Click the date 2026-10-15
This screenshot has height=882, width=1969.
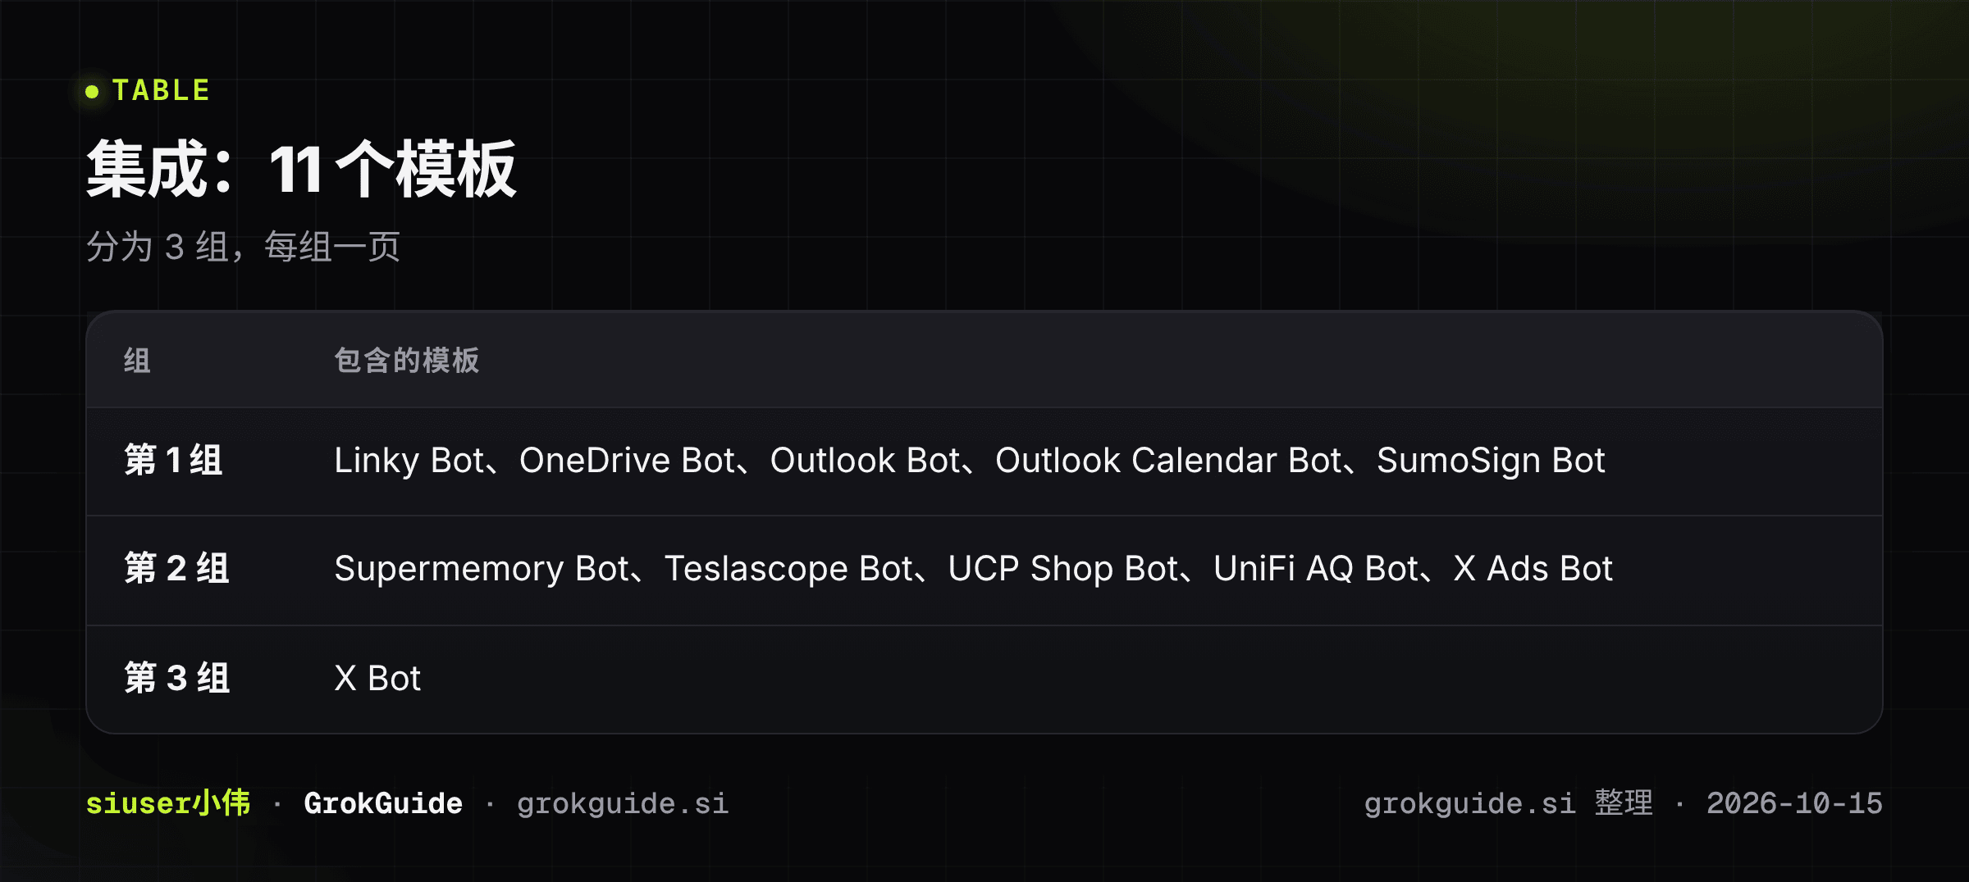1794,803
